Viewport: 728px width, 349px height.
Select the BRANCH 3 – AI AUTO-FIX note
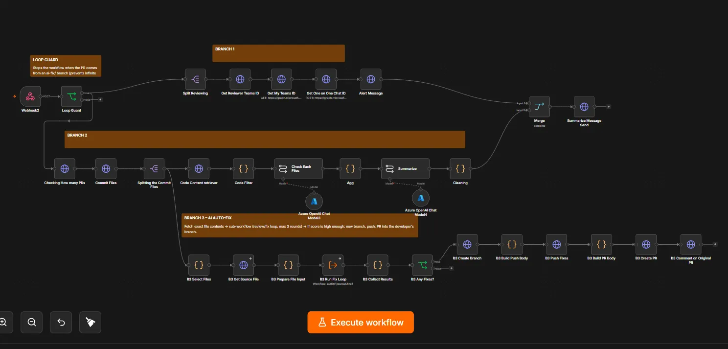coord(299,225)
